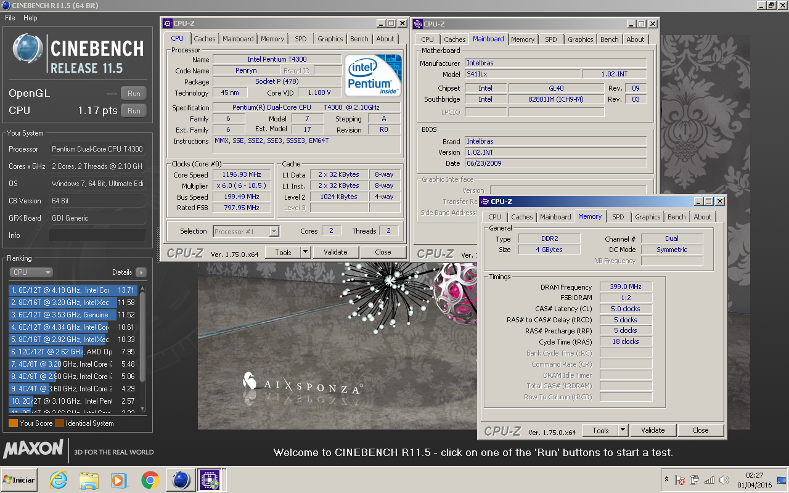Image resolution: width=789 pixels, height=493 pixels.
Task: Click the Intel Pentium inside logo
Action: point(373,75)
